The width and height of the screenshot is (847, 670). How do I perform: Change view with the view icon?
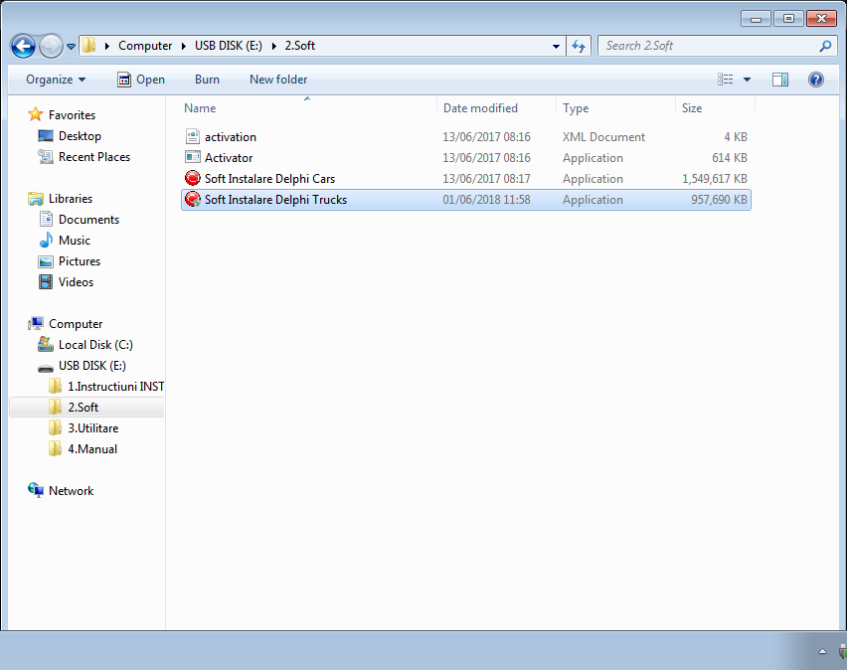tap(726, 80)
